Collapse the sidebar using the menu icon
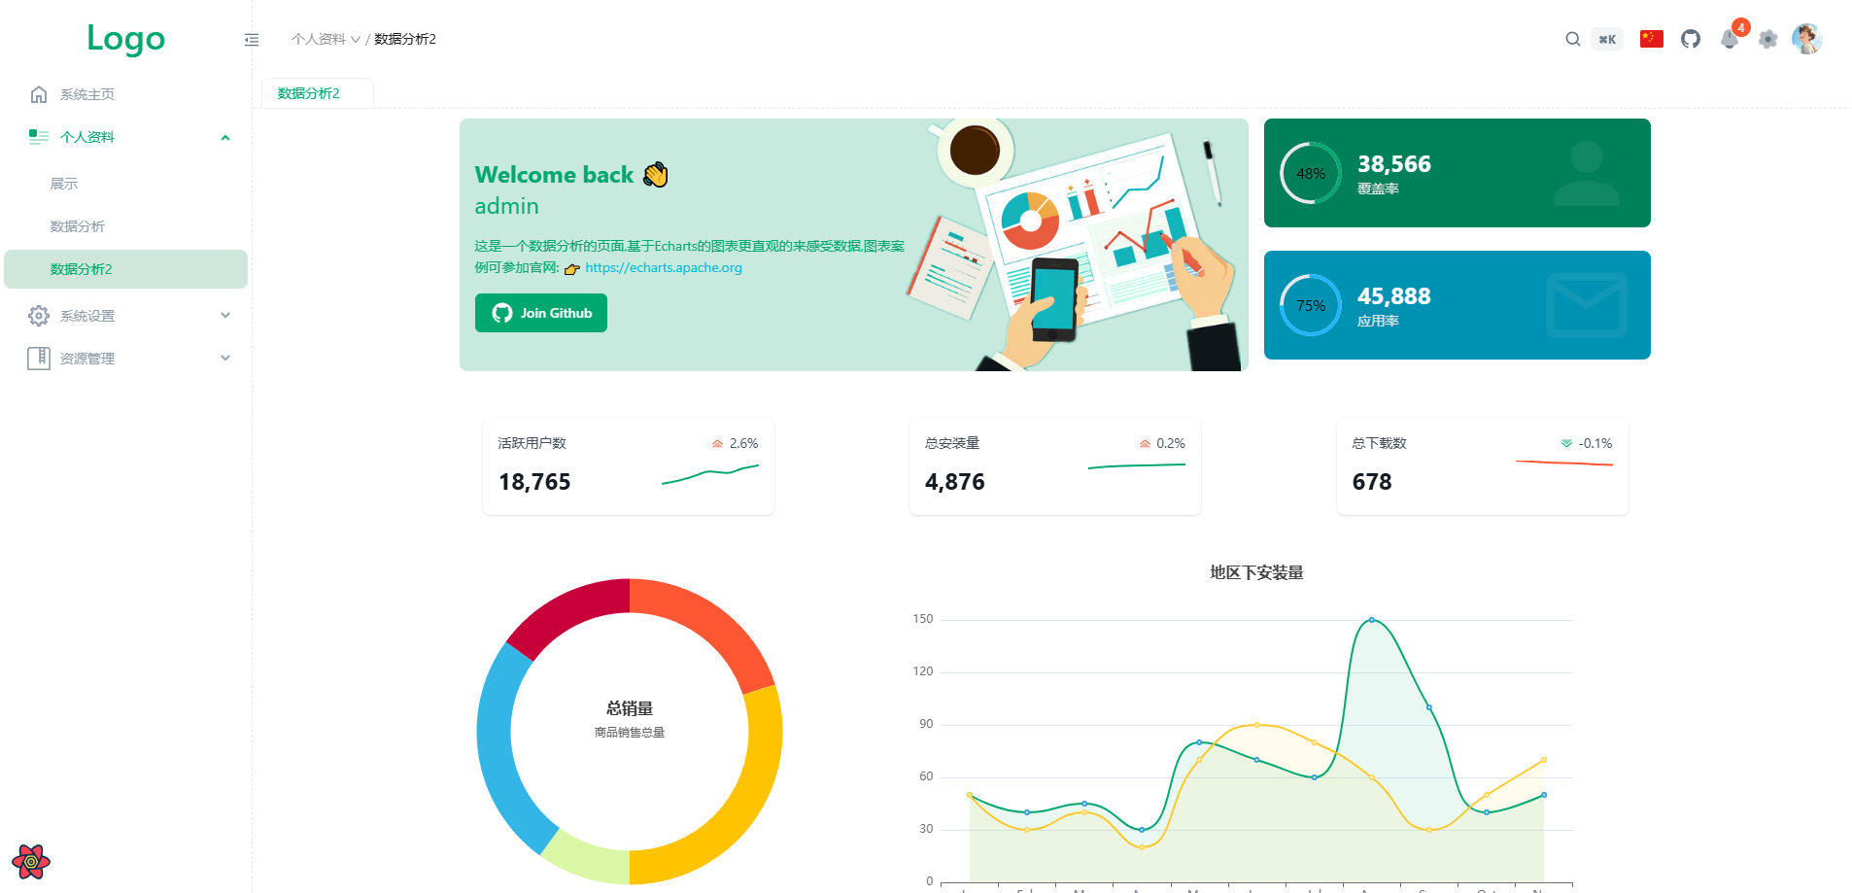The image size is (1852, 893). tap(252, 40)
